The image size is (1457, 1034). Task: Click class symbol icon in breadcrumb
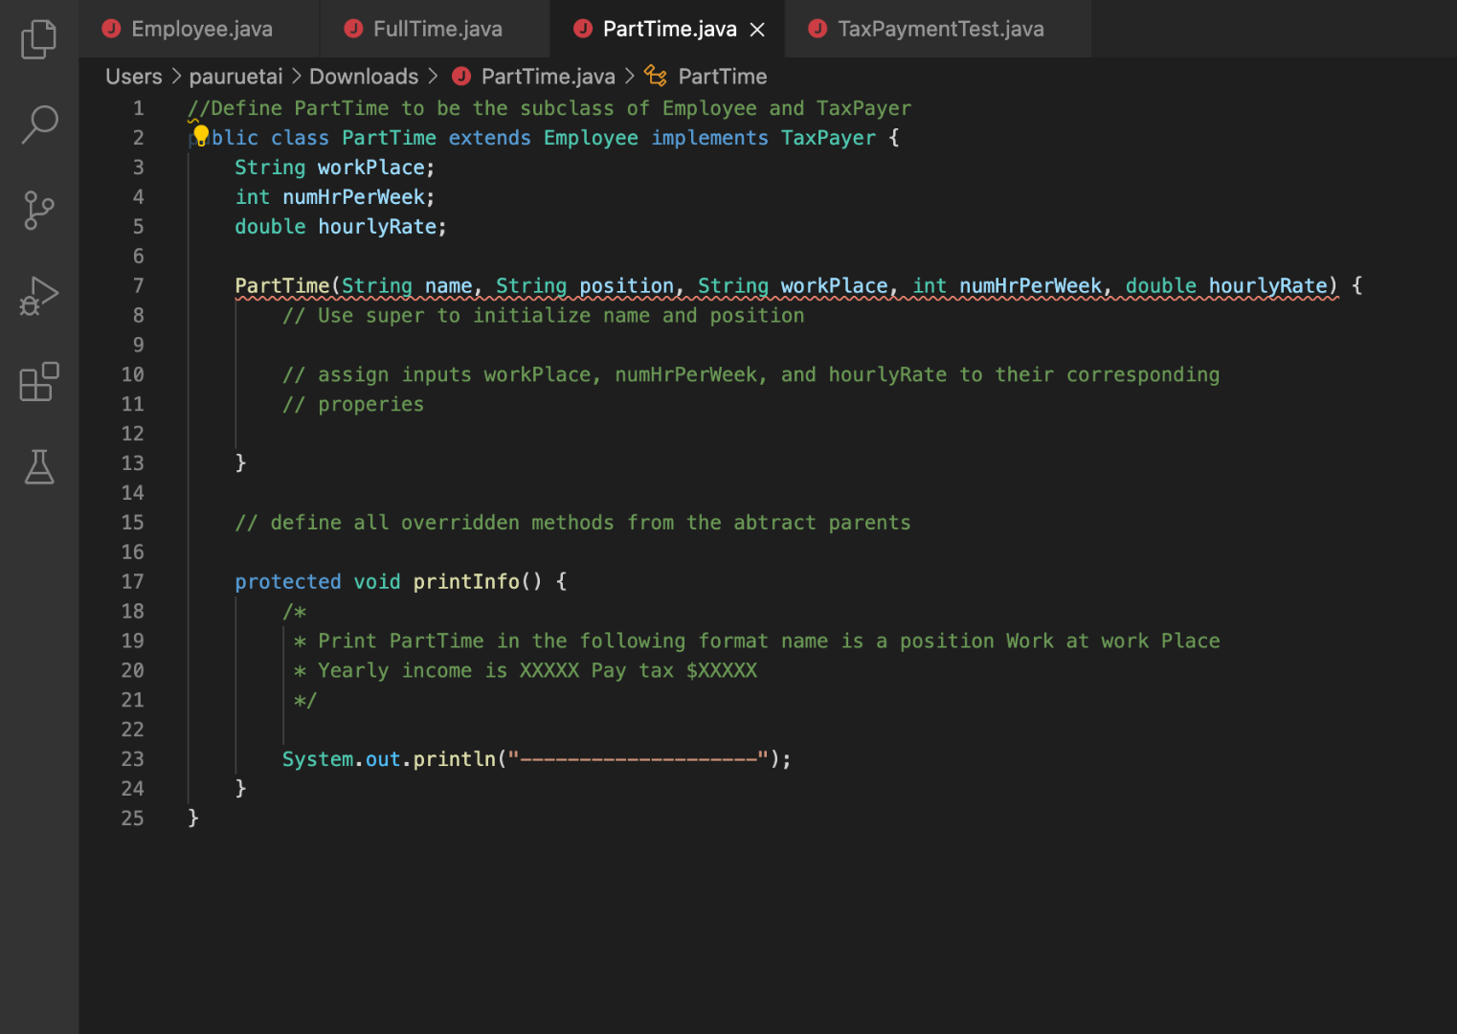click(656, 76)
